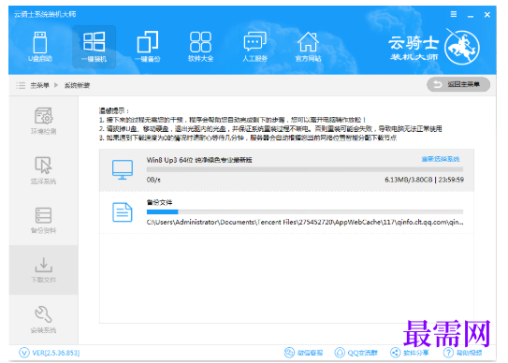Click the 返回主菜单 return button
Image resolution: width=508 pixels, height=363 pixels.
458,84
